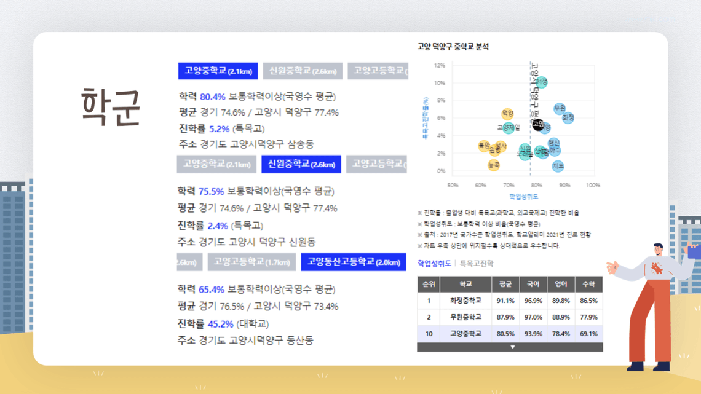Click the address text 경기도 고양시 덕양구 신원동

click(257, 242)
